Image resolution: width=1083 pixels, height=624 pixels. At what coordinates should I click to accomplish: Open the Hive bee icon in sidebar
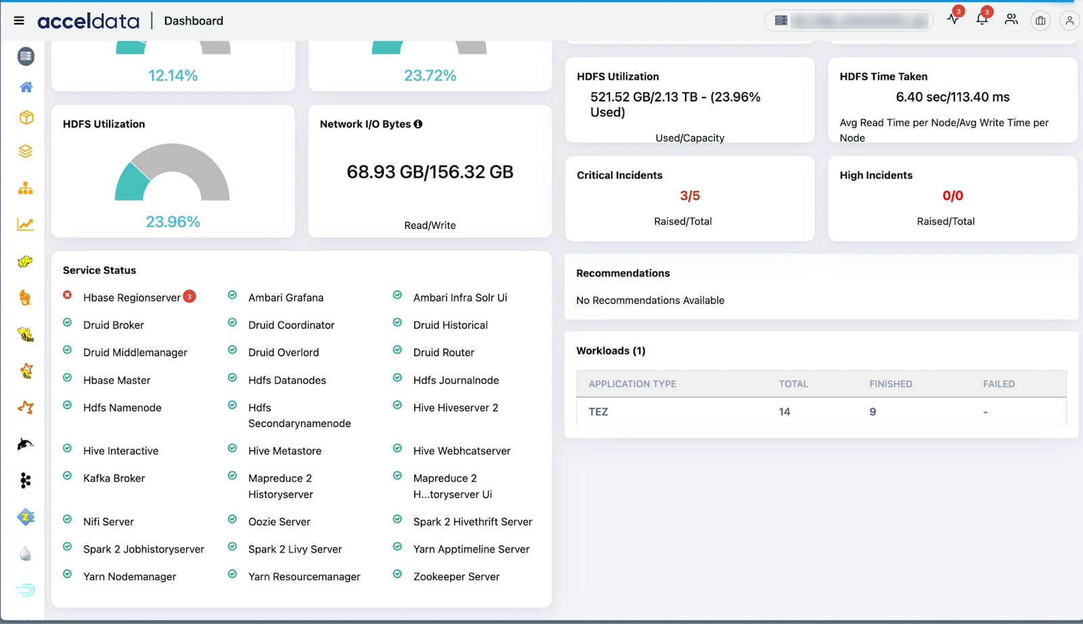tap(26, 334)
